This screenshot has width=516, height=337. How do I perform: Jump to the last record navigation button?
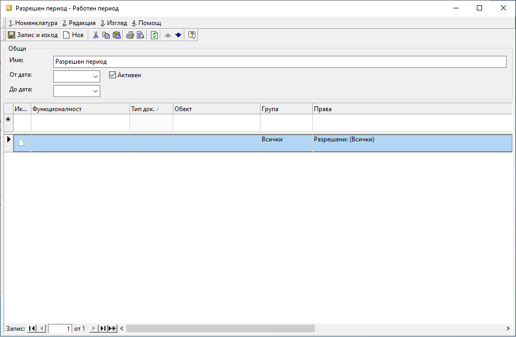click(x=103, y=329)
